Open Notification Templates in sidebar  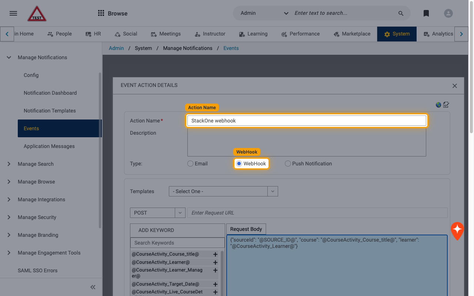(x=50, y=111)
